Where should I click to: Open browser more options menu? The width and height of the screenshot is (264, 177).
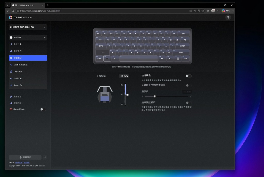point(218,11)
